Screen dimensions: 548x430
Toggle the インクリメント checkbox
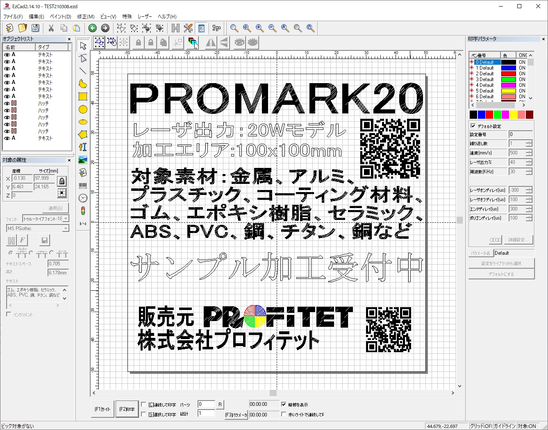(x=9, y=315)
